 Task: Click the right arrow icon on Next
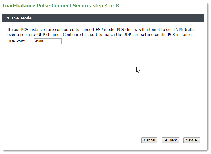tap(196, 140)
